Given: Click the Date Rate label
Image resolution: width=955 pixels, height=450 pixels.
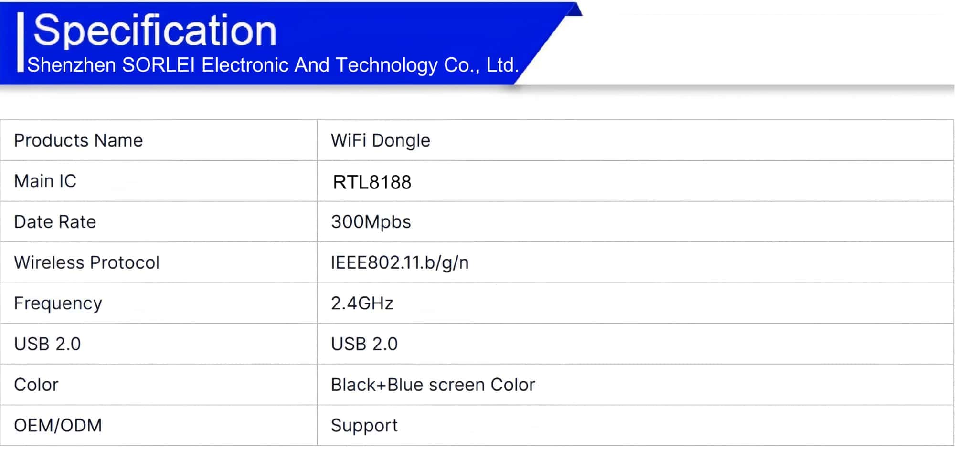Looking at the screenshot, I should coord(55,222).
